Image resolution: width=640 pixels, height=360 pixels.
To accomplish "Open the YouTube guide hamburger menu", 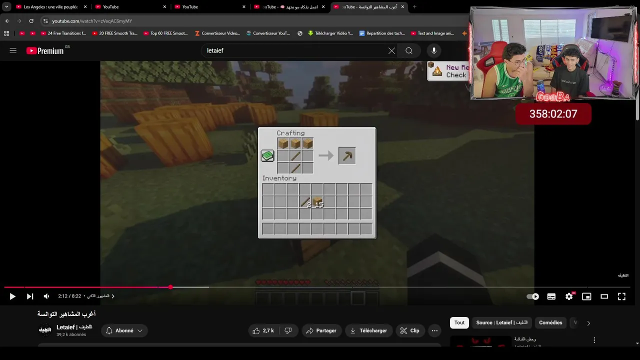I will pyautogui.click(x=13, y=50).
